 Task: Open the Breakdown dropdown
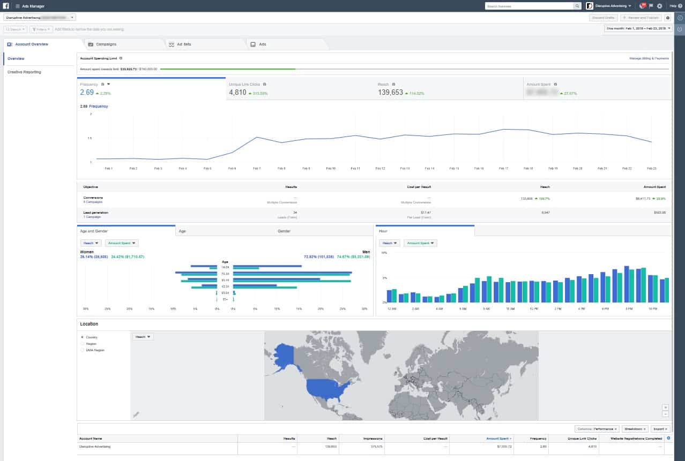(635, 429)
